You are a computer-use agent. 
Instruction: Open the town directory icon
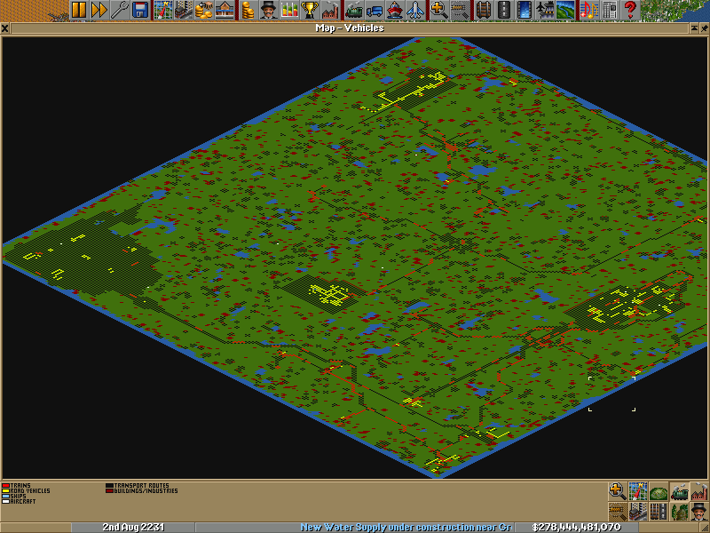183,10
